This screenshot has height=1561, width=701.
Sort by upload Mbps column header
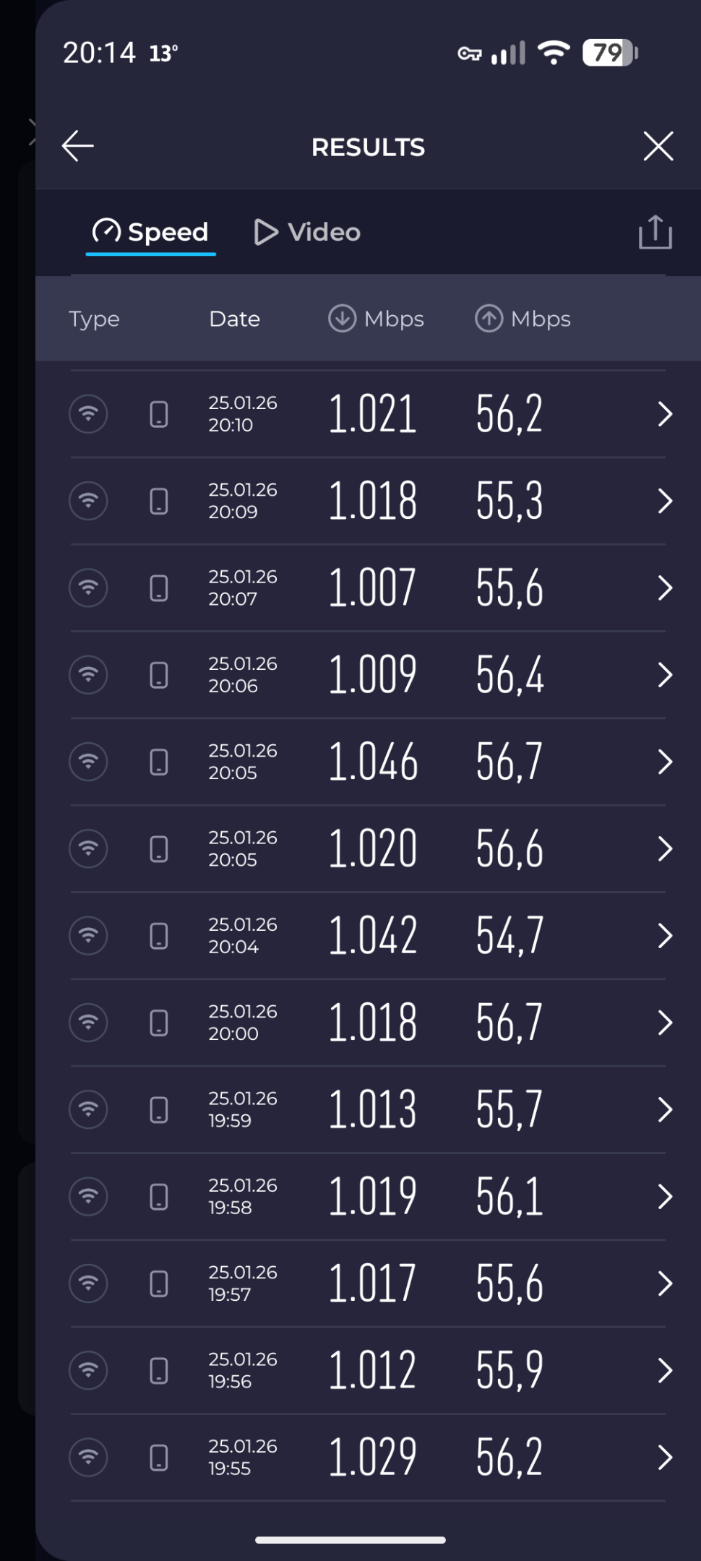[x=522, y=319]
